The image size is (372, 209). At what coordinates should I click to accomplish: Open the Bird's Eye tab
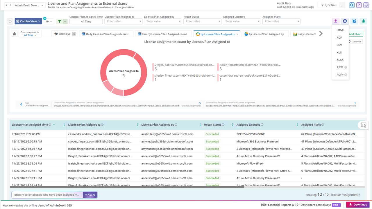tap(64, 34)
